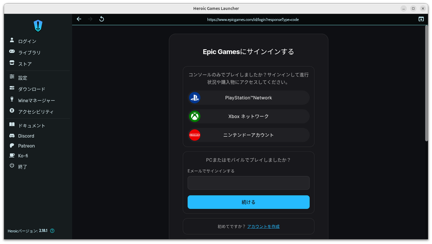Click the accessibility person icon

[12, 110]
